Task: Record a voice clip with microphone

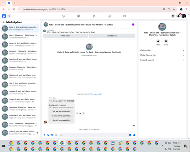Action: 44,135
